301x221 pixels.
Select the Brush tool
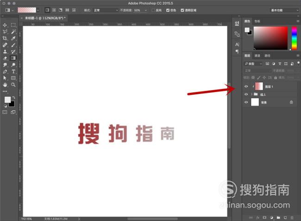pyautogui.click(x=13, y=45)
